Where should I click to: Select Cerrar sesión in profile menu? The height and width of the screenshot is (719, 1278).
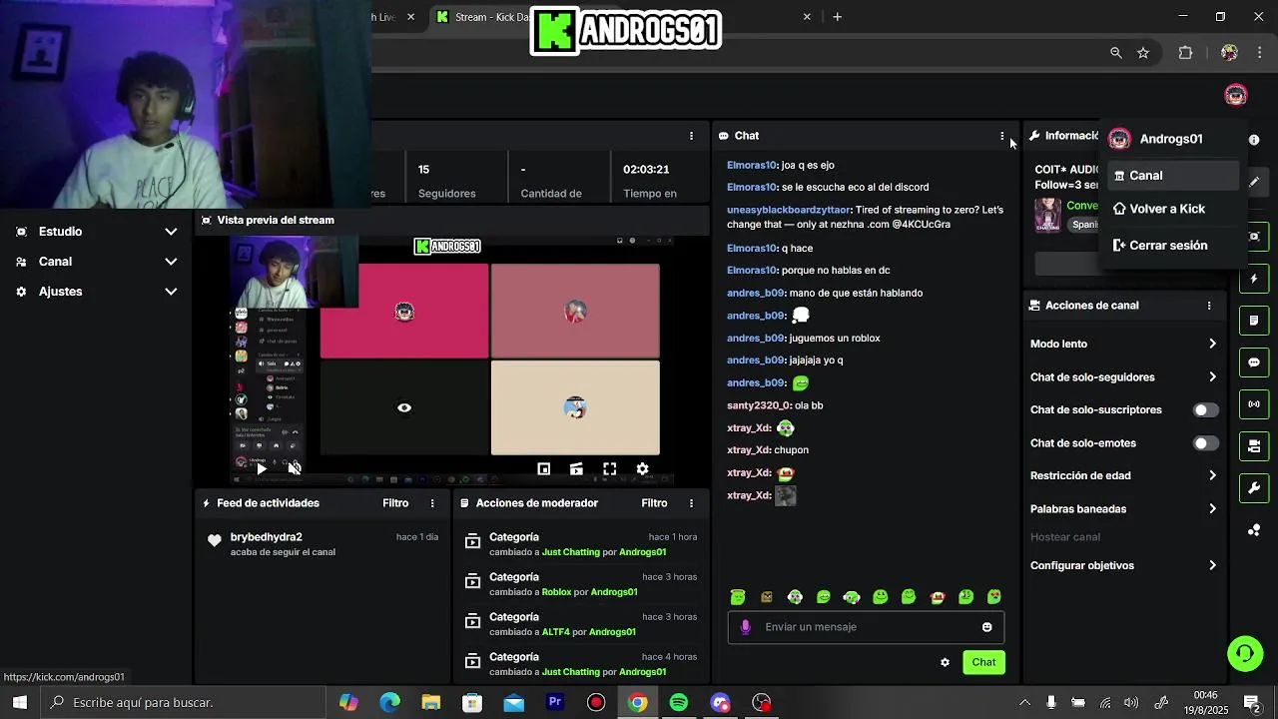[x=1173, y=246]
